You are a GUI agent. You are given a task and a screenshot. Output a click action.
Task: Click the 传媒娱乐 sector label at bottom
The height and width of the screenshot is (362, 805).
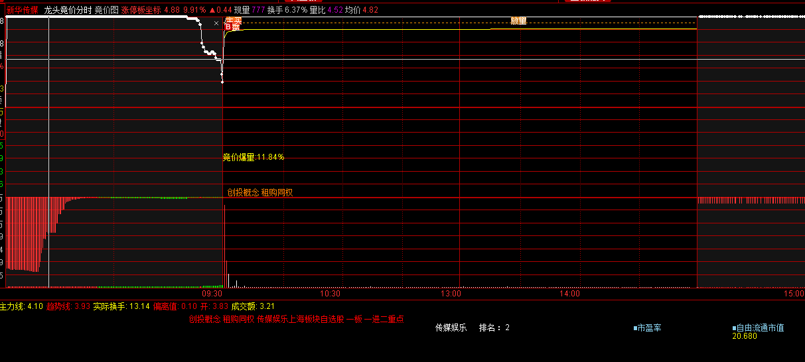pyautogui.click(x=451, y=328)
